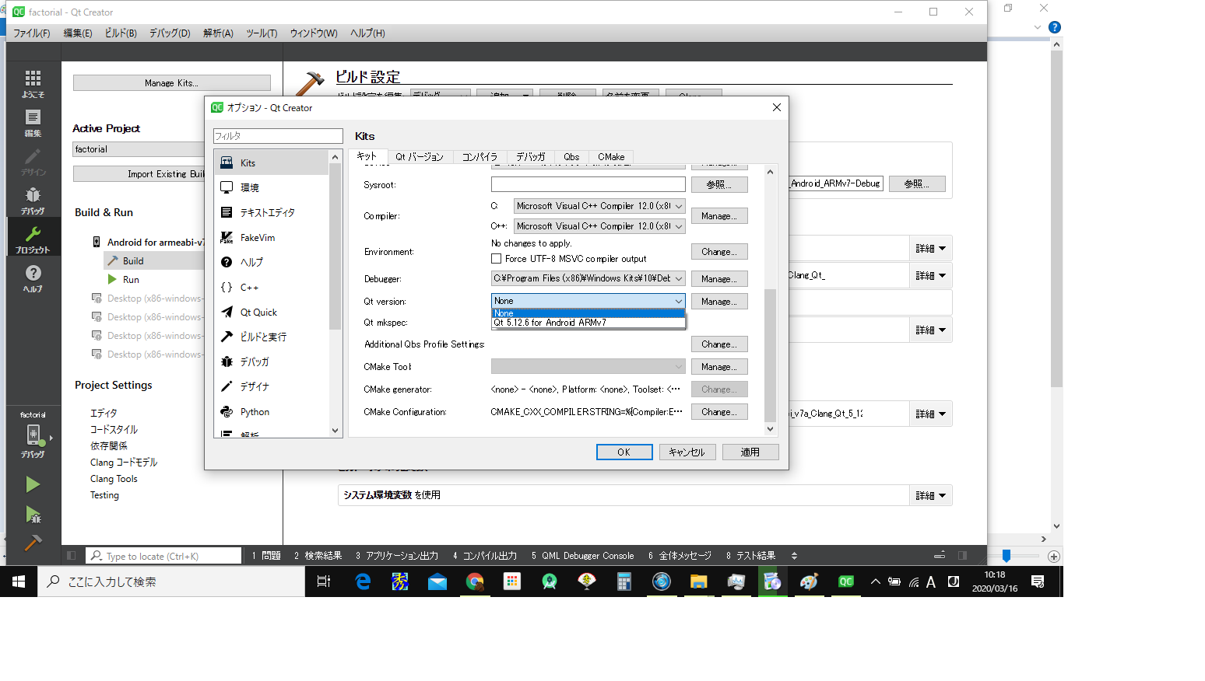Open the Debugger selection dropdown
The image size is (1205, 681).
pos(588,278)
